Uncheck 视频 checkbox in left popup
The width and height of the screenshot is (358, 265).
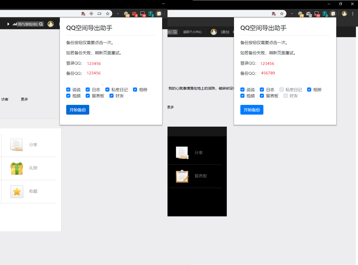click(68, 96)
